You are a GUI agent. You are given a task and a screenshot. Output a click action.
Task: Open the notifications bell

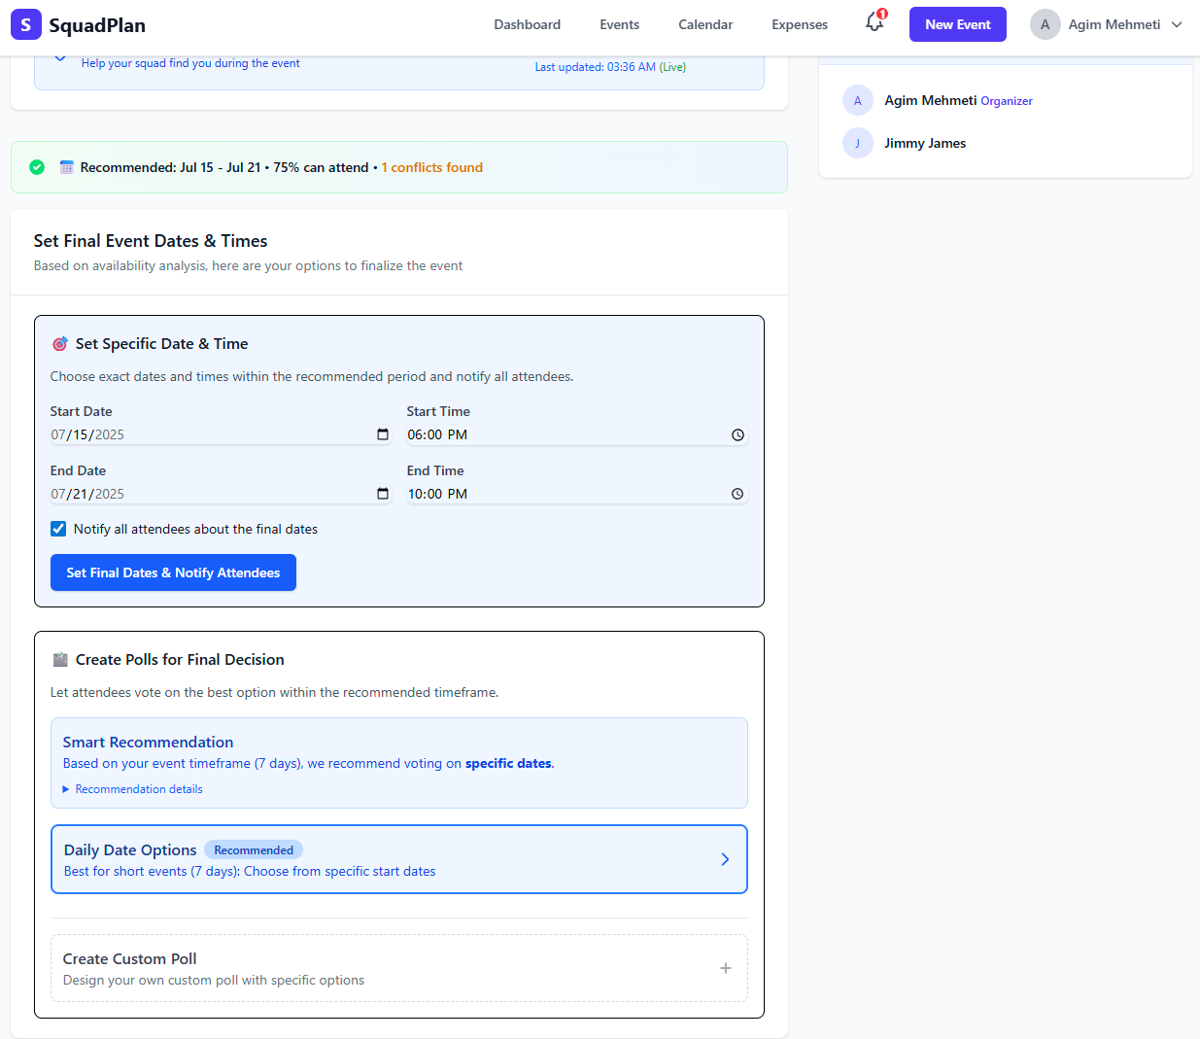tap(874, 23)
